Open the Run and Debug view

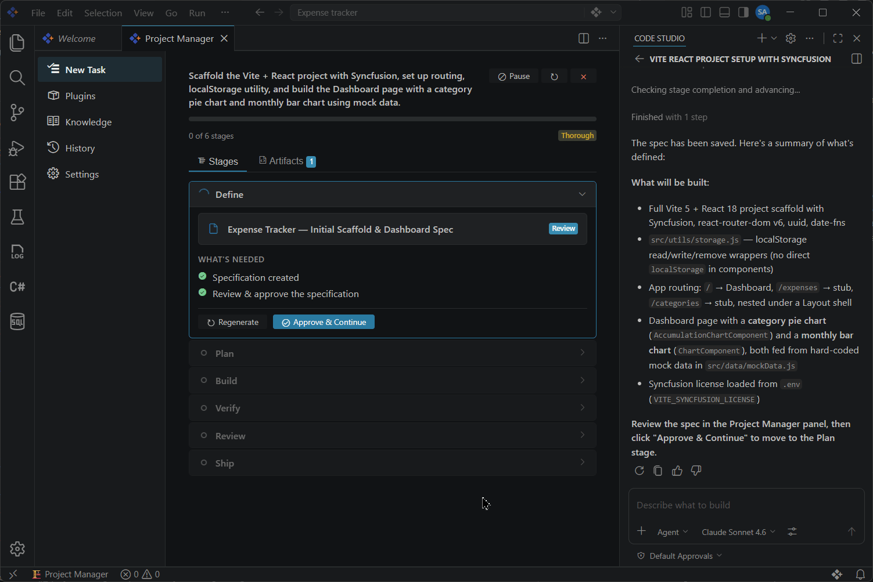point(17,148)
